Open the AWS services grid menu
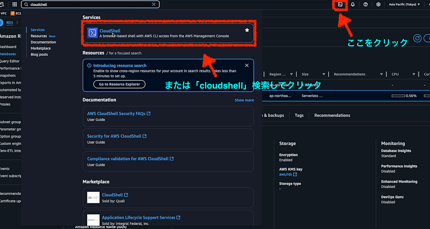This screenshot has width=430, height=229. pyautogui.click(x=15, y=5)
